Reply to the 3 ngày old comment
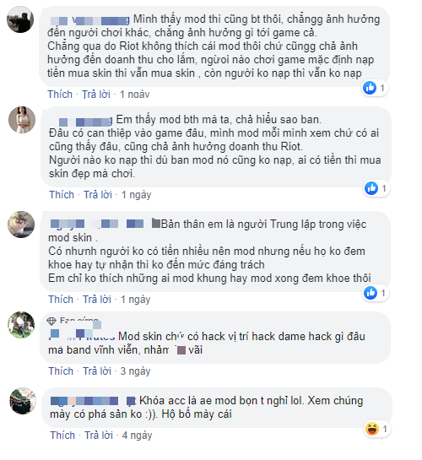Screen dimensions: 422x460 point(97,371)
